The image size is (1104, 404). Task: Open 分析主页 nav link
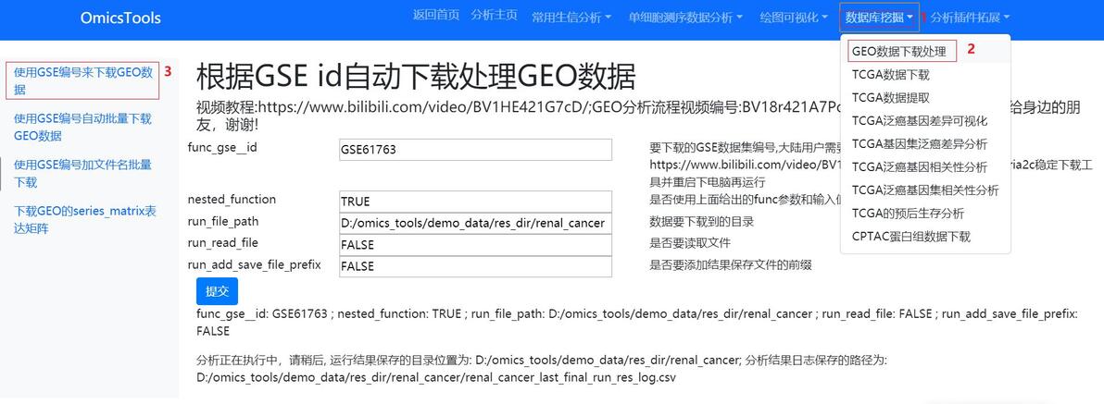[x=495, y=15]
